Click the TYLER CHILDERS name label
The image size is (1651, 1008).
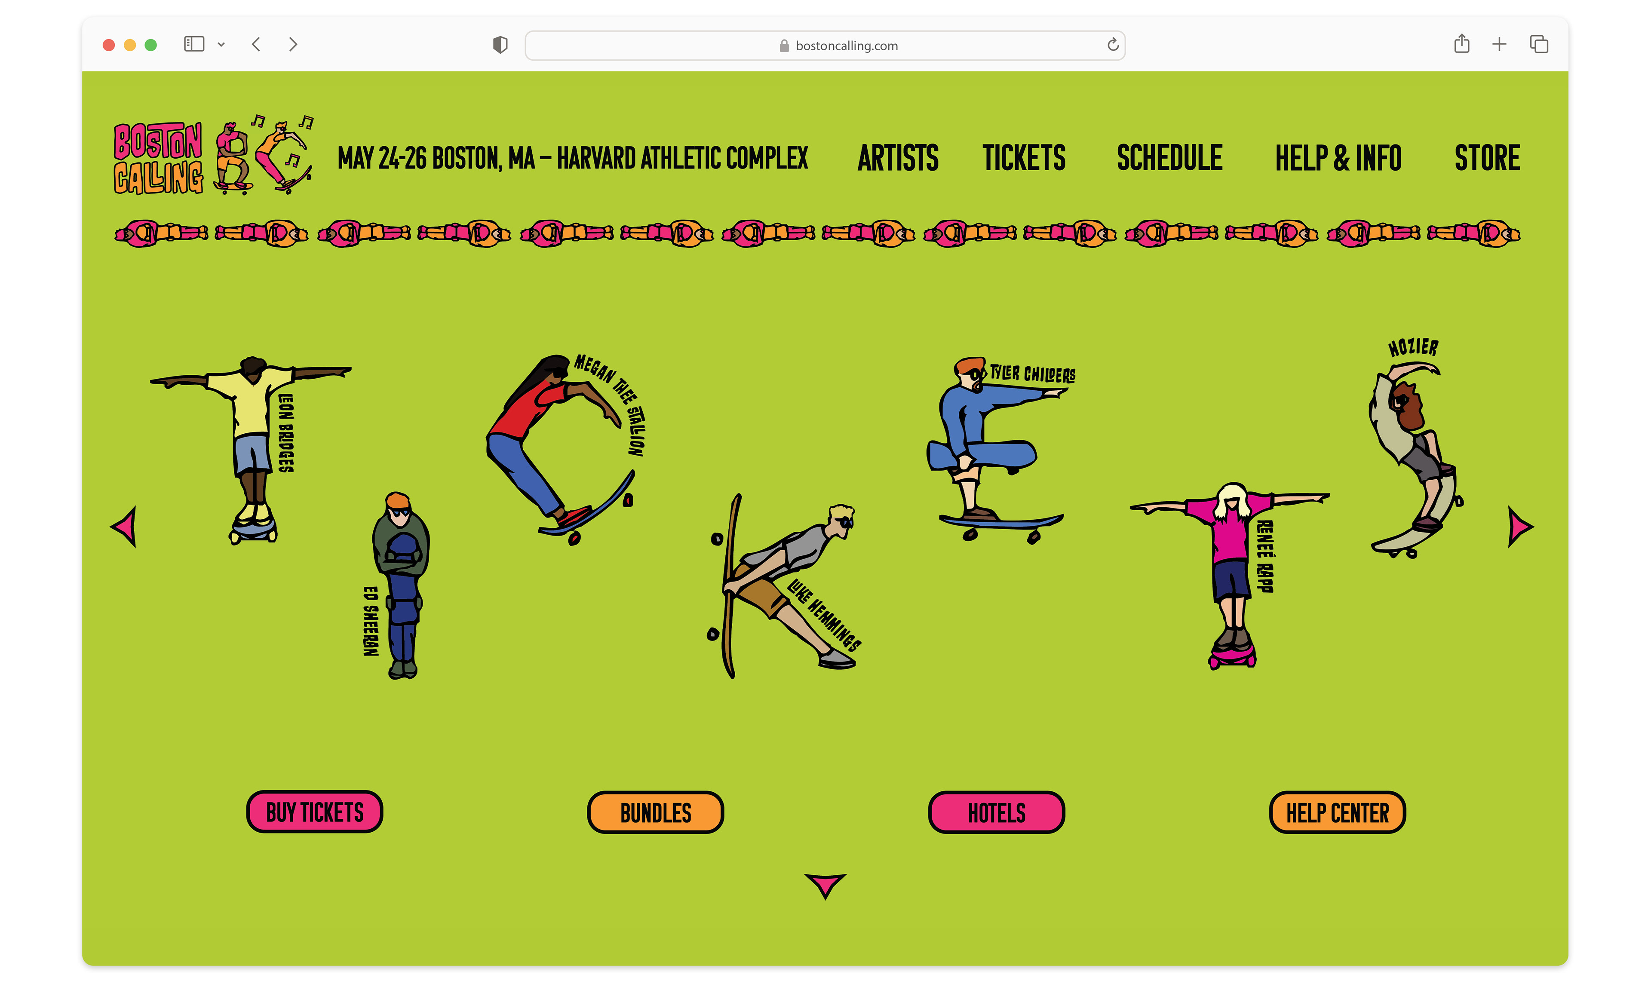point(1033,374)
